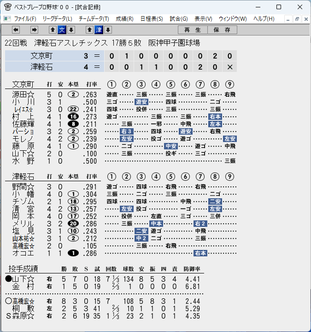Click メリル's 右2 double result
The image size is (311, 332).
pyautogui.click(x=200, y=224)
